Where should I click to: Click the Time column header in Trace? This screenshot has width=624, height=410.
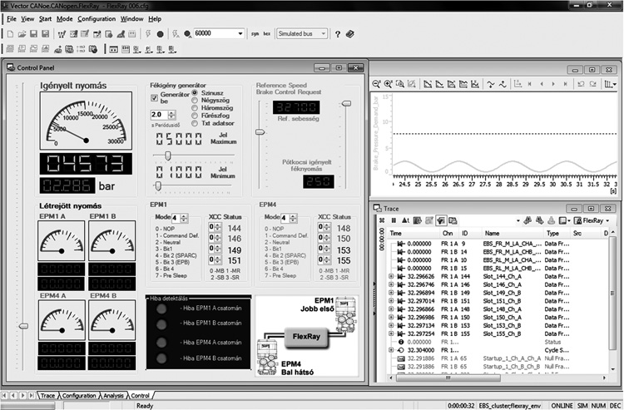click(413, 234)
